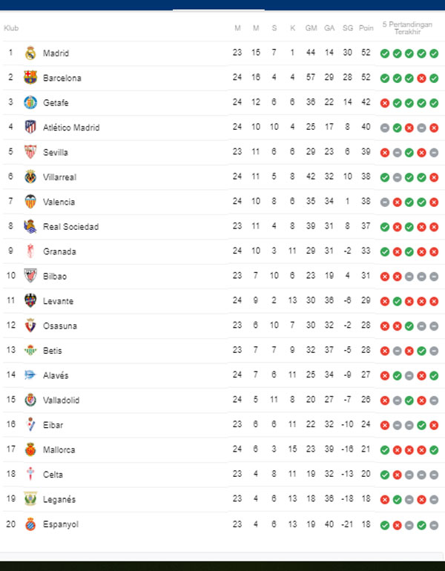Select the Mallorca club badge

point(30,449)
